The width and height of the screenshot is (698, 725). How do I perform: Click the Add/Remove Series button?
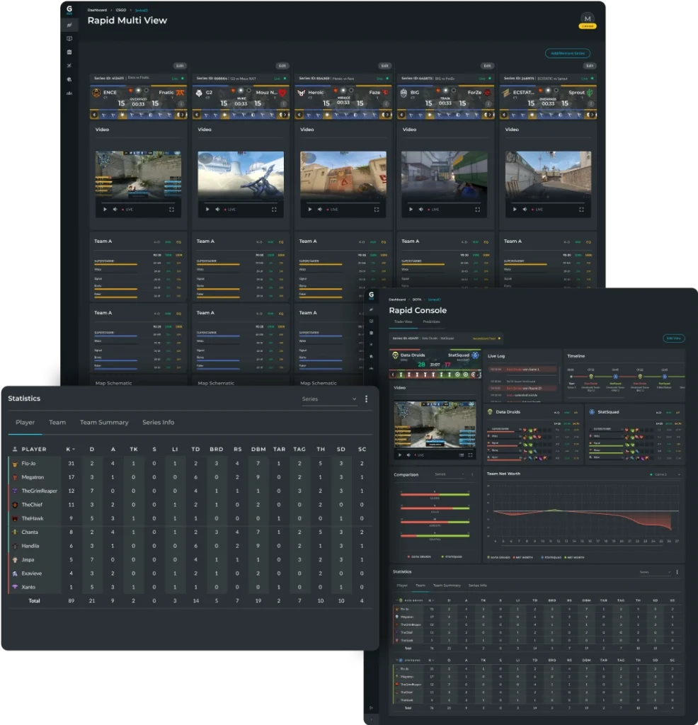568,53
